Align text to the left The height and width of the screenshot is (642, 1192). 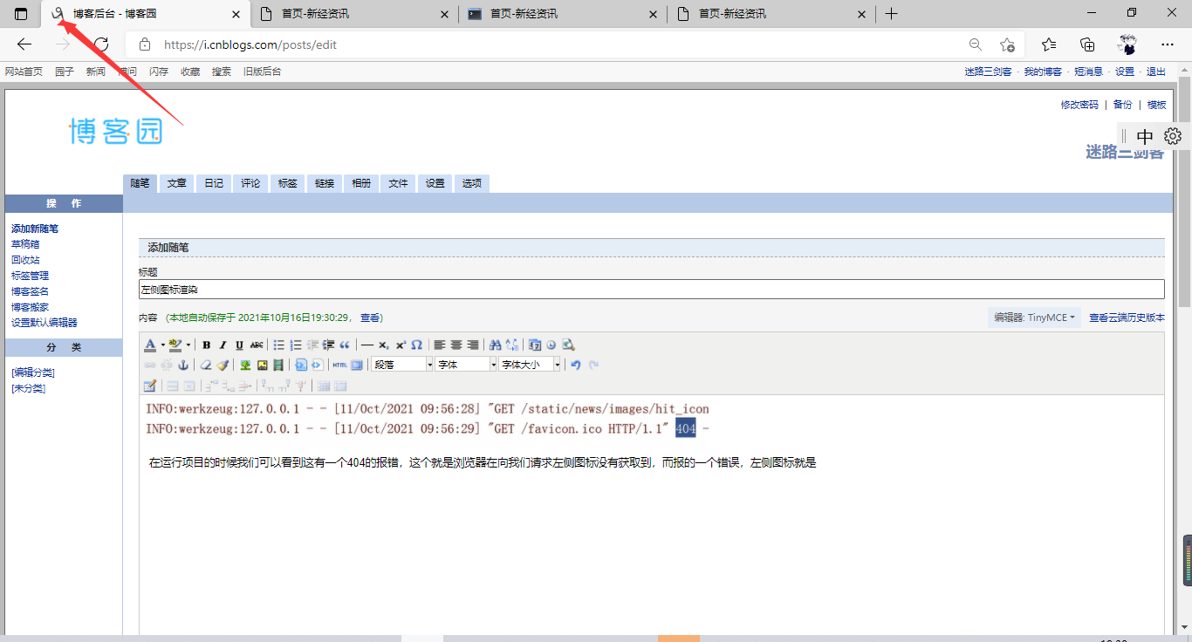click(x=440, y=345)
